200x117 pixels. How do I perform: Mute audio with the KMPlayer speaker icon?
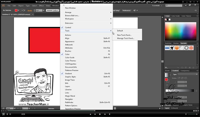pyautogui.click(x=186, y=114)
